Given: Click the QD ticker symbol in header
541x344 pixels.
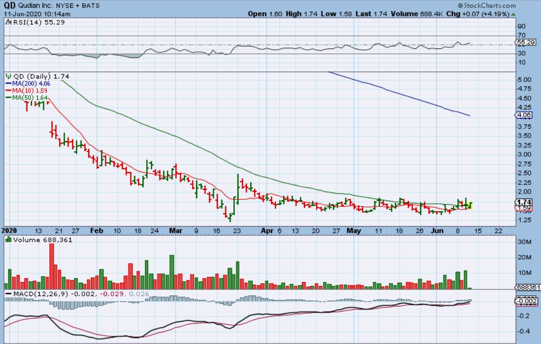Looking at the screenshot, I should 10,5.
